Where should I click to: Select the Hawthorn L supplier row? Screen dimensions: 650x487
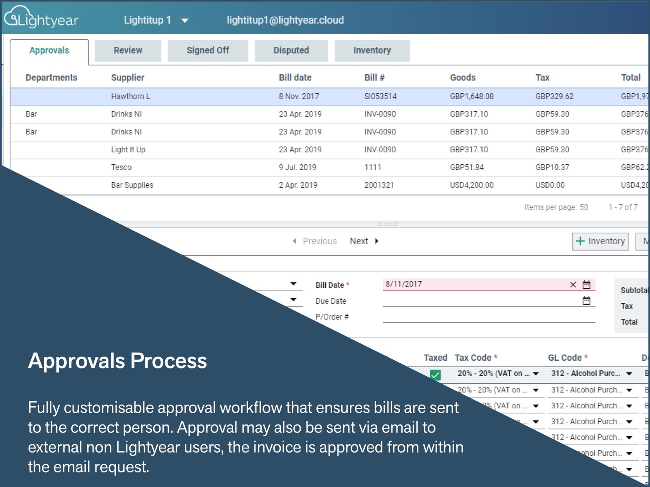(329, 97)
